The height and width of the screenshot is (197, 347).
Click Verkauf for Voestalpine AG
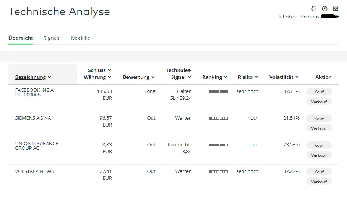point(319,182)
